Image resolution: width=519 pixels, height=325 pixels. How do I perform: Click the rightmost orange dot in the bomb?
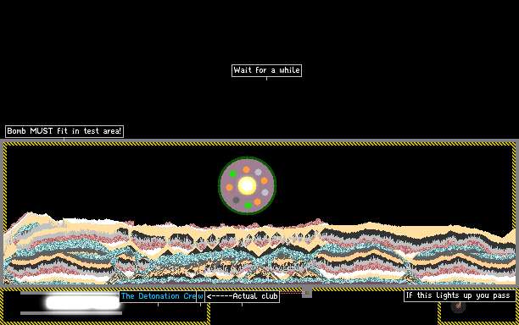click(x=264, y=180)
